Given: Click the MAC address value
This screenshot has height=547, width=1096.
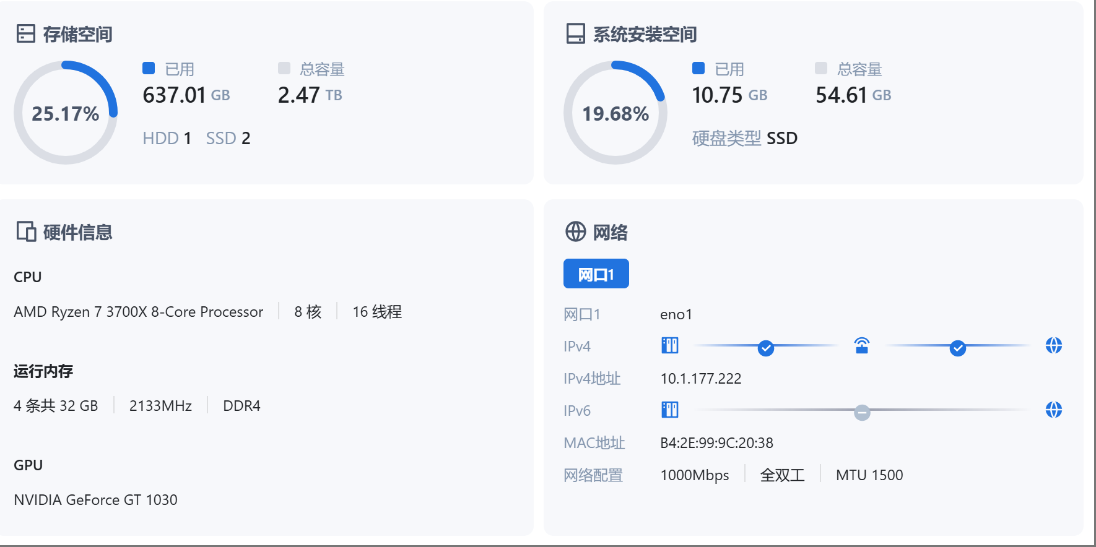Looking at the screenshot, I should coord(716,443).
